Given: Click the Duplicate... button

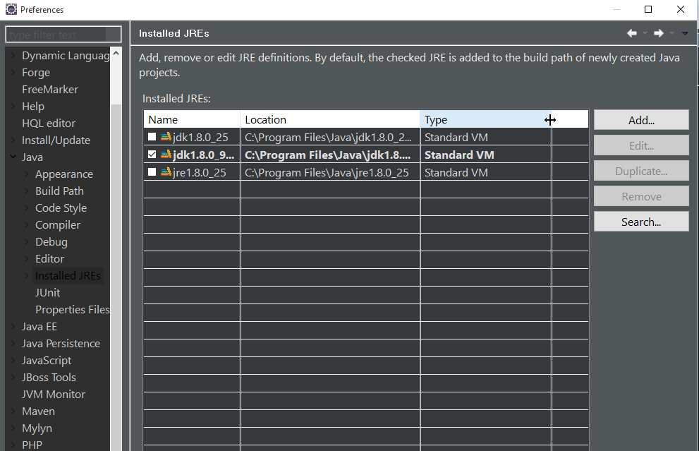Looking at the screenshot, I should [x=641, y=171].
